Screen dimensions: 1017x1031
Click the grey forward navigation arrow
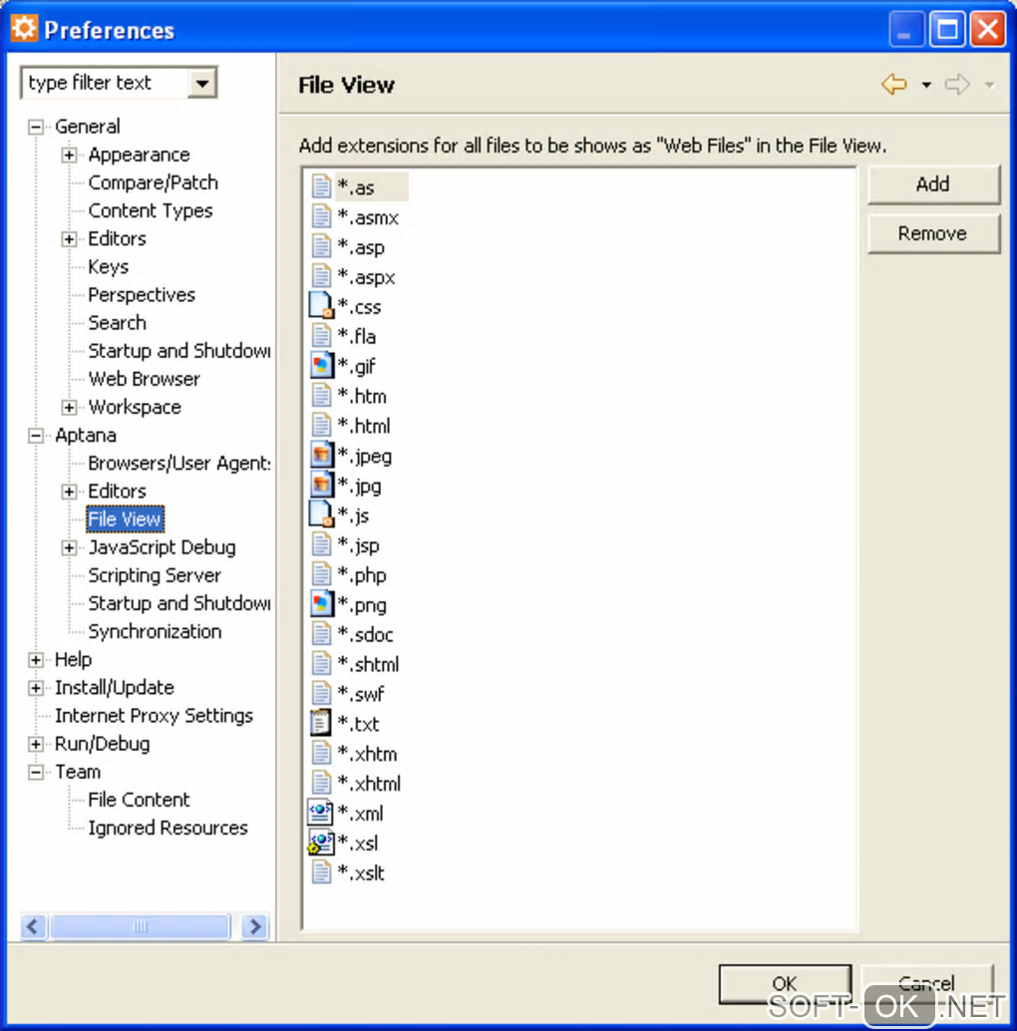pyautogui.click(x=957, y=84)
